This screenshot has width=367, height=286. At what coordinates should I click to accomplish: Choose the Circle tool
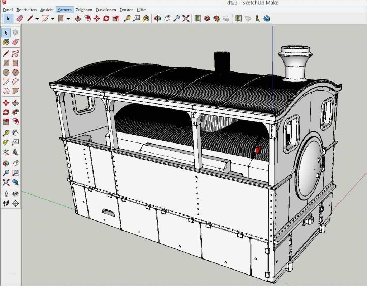click(x=5, y=72)
